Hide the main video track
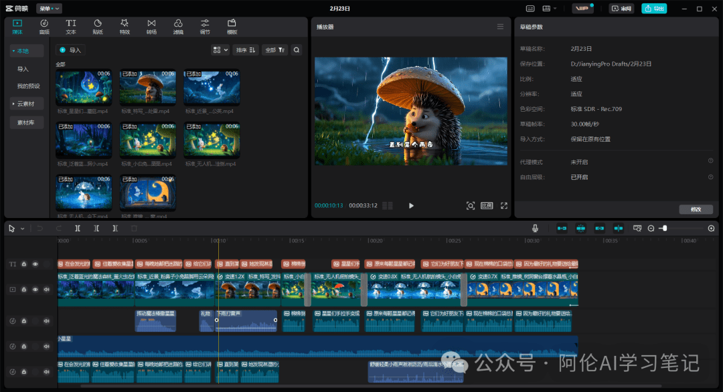Screen dimensions: 723x392 (x=35, y=290)
